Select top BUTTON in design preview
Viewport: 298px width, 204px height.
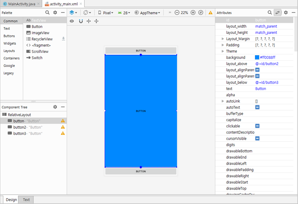(141, 51)
